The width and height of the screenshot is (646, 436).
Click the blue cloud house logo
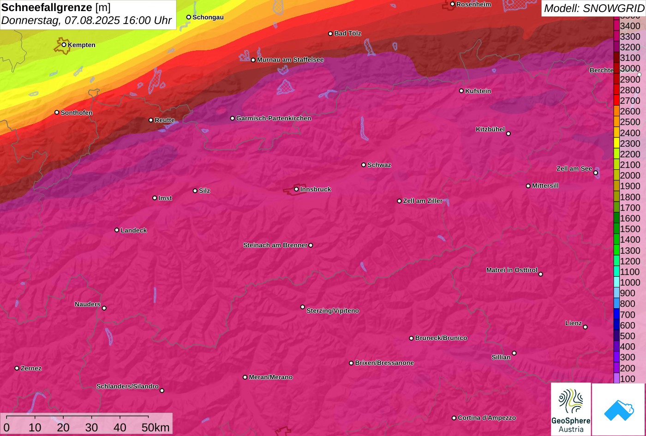(618, 409)
